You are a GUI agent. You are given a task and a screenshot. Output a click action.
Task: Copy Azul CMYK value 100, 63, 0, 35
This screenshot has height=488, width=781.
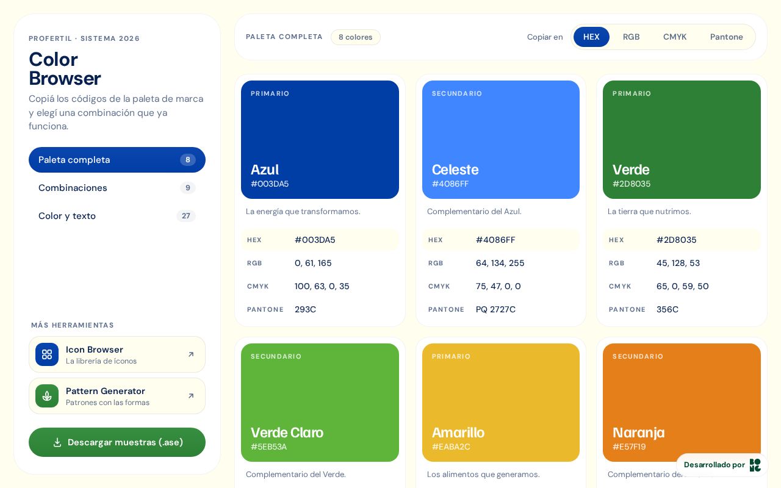pyautogui.click(x=320, y=286)
